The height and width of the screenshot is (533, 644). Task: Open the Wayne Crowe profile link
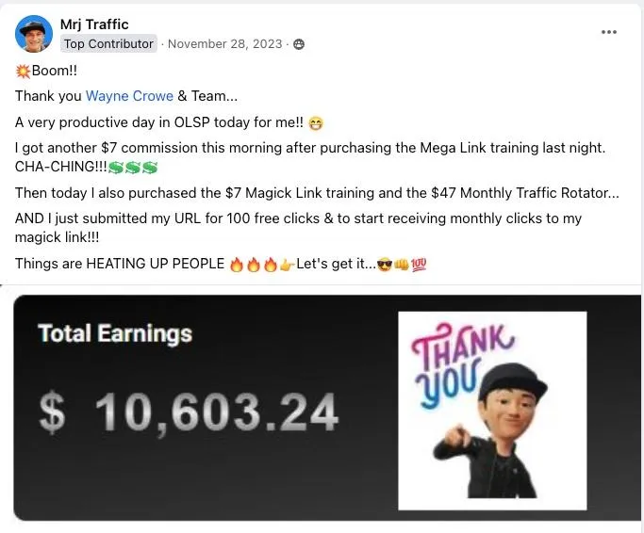pos(129,96)
